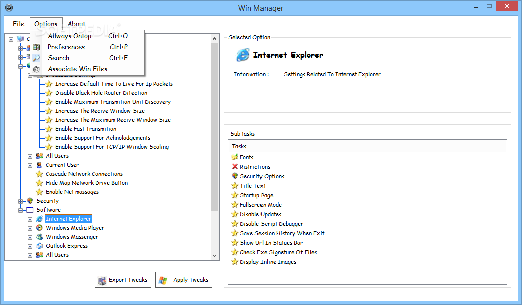Click Internet Explorer icon in tree
Viewport: 522px width, 305px height.
tap(39, 219)
